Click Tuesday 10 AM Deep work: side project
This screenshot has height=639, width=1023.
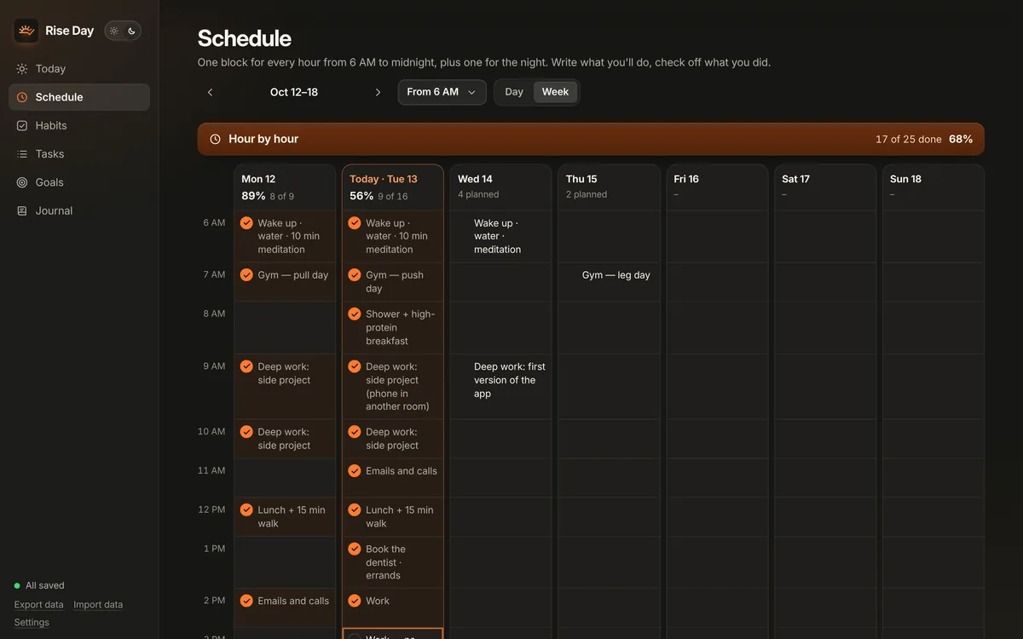click(x=392, y=439)
